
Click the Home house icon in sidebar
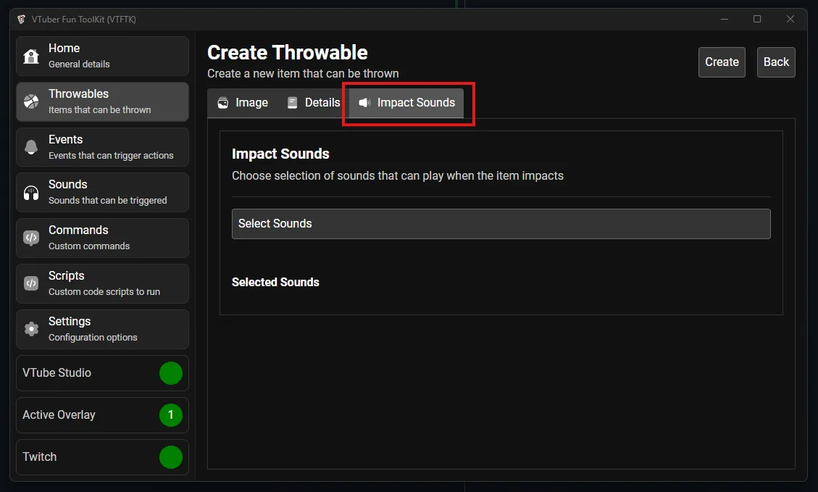pyautogui.click(x=32, y=56)
